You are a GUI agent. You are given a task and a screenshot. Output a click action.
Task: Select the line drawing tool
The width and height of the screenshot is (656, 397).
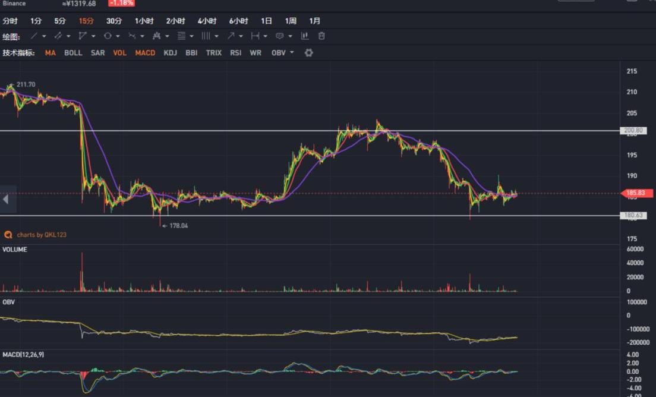pyautogui.click(x=34, y=36)
